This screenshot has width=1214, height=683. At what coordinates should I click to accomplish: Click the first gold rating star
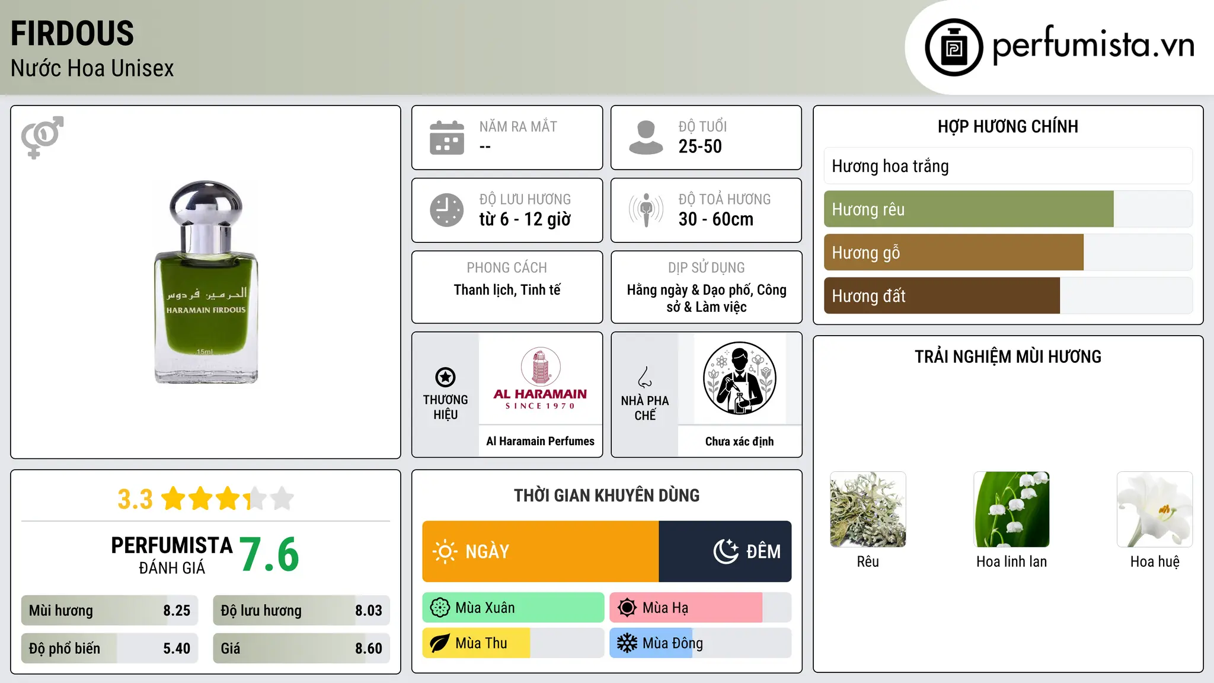[x=174, y=499]
